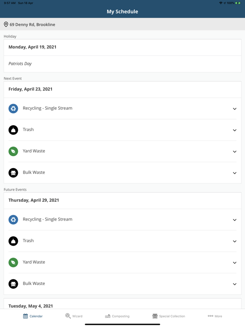Image resolution: width=245 pixels, height=327 pixels.
Task: Tap blue recycling icon under April 29
Action: 13,220
